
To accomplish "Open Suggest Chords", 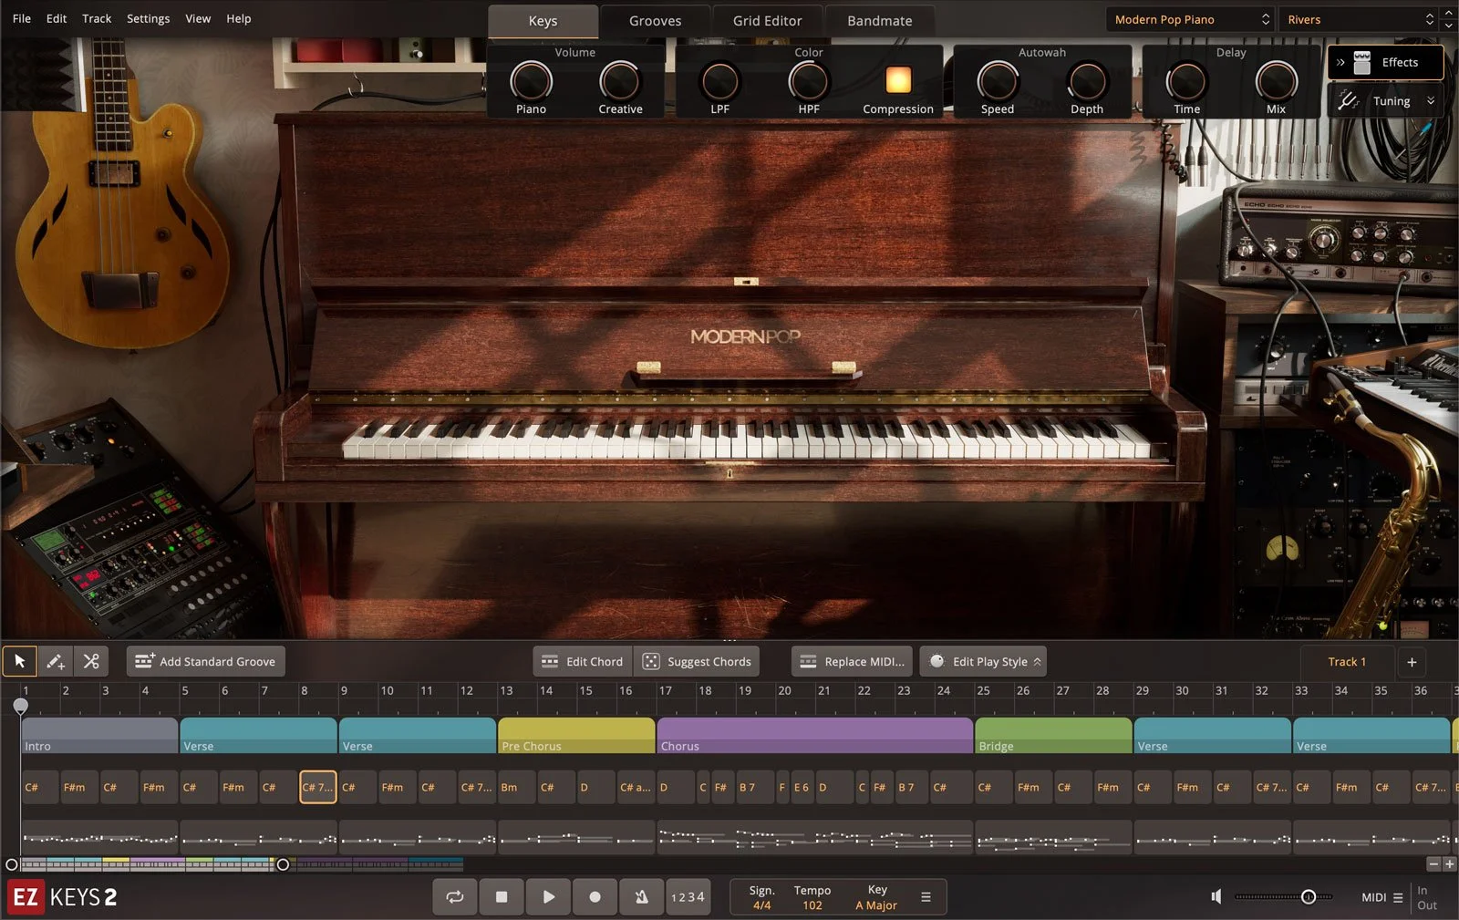I will click(x=697, y=661).
